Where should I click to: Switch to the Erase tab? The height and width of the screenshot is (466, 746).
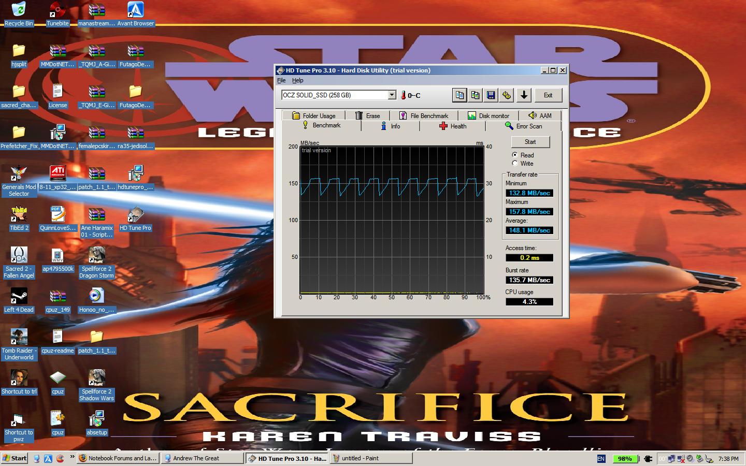click(367, 115)
